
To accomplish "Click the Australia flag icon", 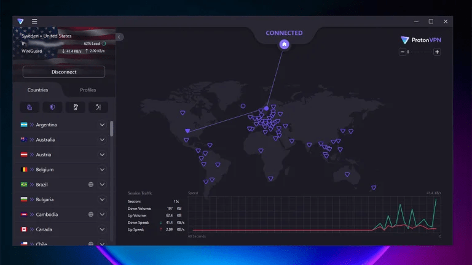I will [24, 140].
